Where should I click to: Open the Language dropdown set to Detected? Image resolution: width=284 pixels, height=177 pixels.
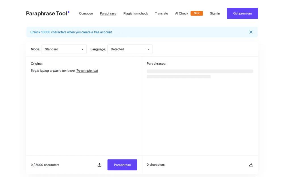click(130, 49)
